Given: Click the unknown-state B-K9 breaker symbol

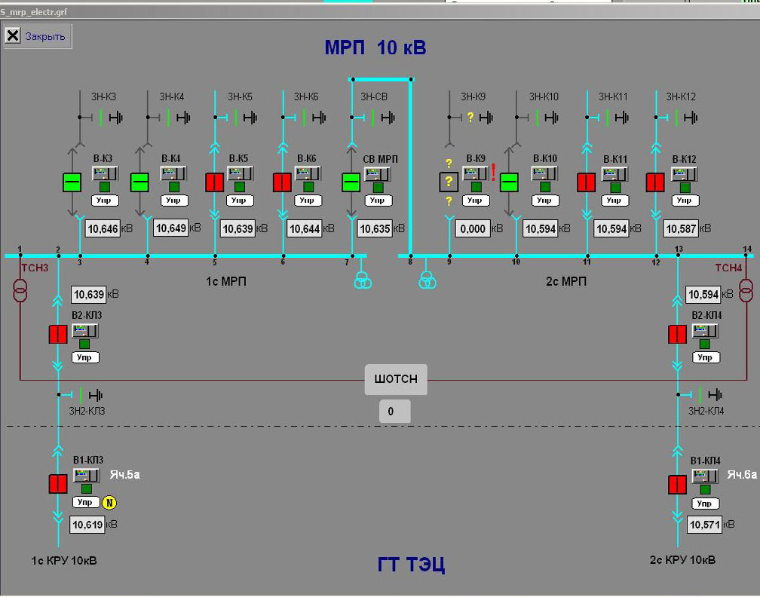Looking at the screenshot, I should (x=449, y=182).
